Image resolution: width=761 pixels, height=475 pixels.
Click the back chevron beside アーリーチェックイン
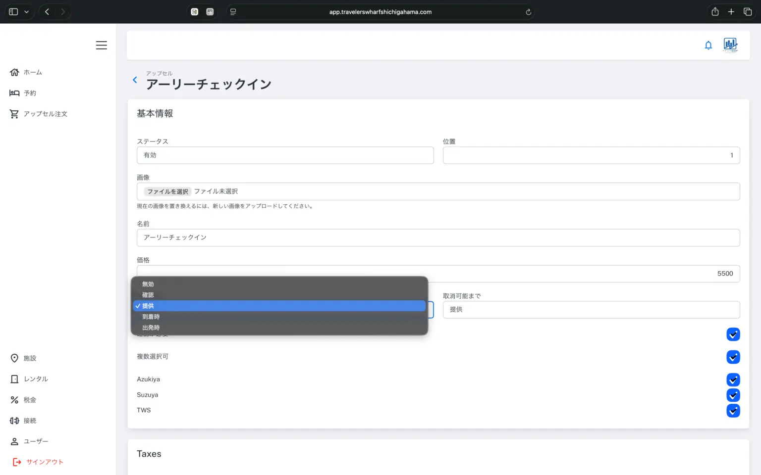tap(135, 80)
